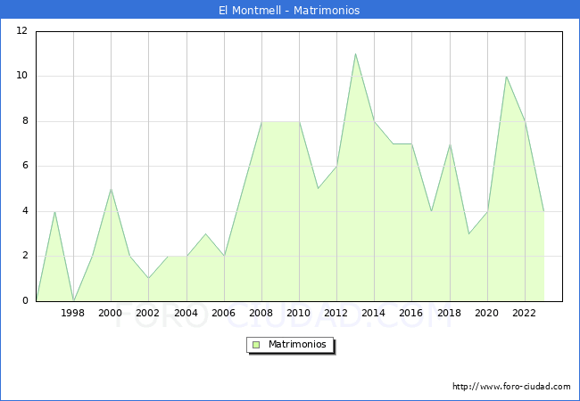Click the 2021 peak at value 10
580x401 pixels.
pyautogui.click(x=506, y=76)
